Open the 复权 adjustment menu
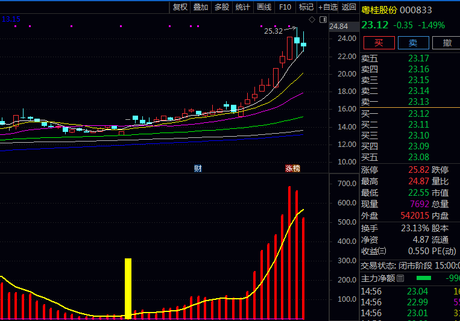The height and width of the screenshot is (321, 460). click(x=180, y=7)
